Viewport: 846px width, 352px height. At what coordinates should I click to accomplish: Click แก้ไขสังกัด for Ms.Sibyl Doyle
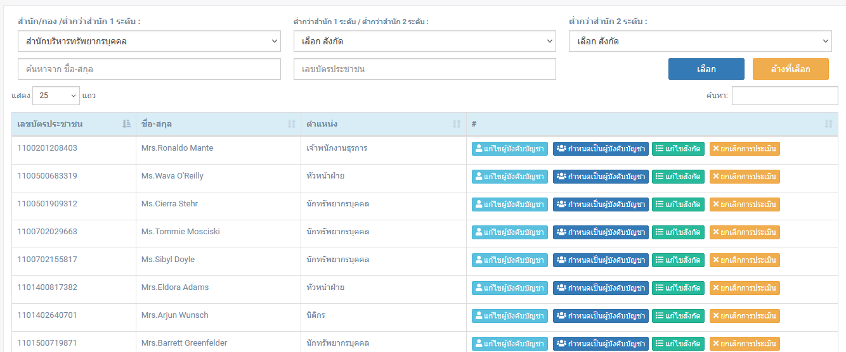click(x=678, y=260)
